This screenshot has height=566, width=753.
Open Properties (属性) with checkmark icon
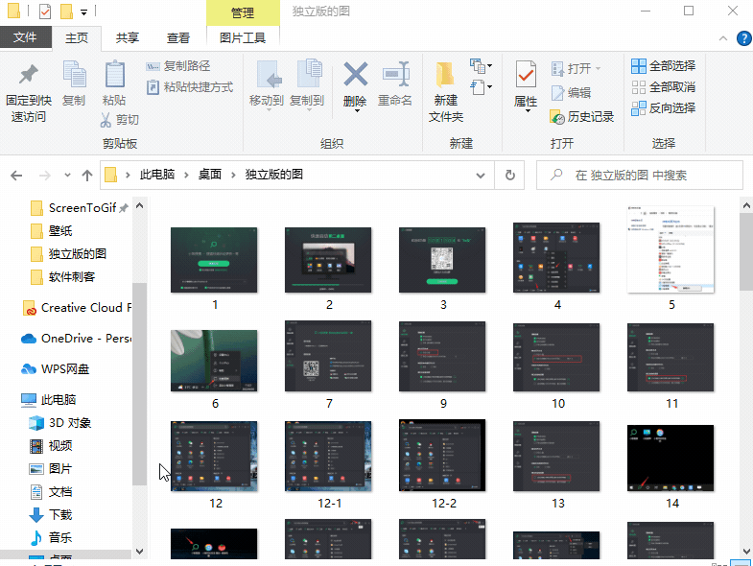pyautogui.click(x=526, y=76)
